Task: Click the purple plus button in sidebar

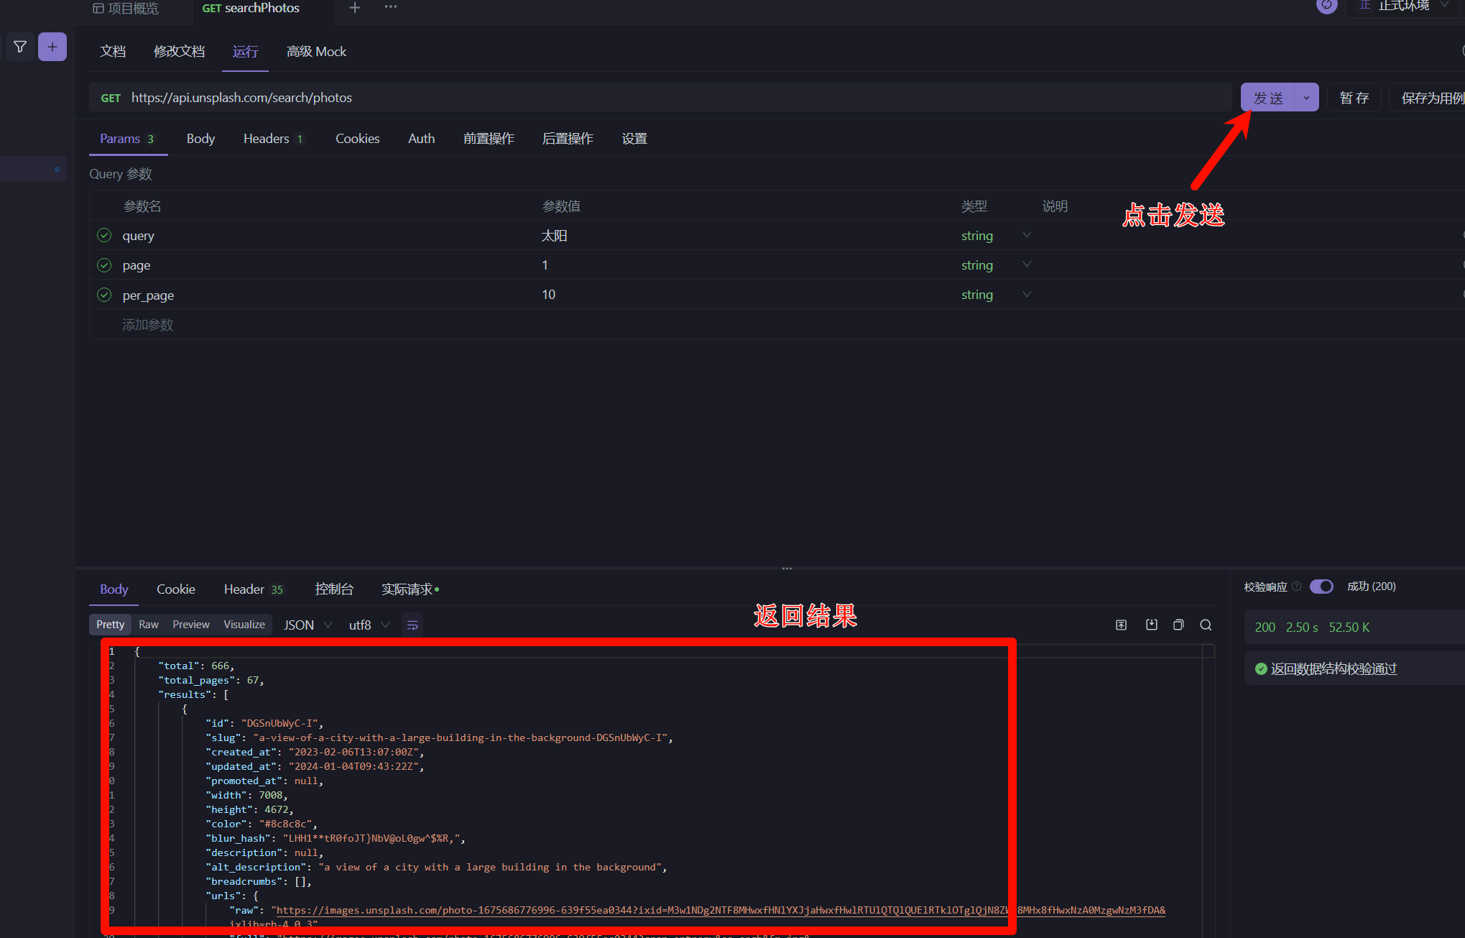Action: pos(52,47)
